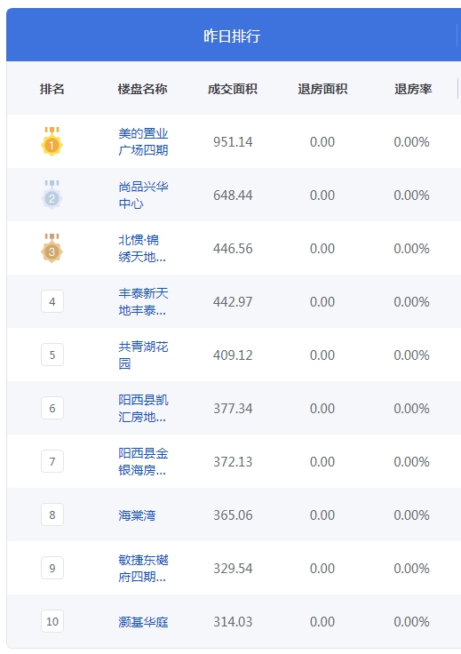The width and height of the screenshot is (461, 654).
Task: Select the rank 9 number badge
Action: pos(52,569)
